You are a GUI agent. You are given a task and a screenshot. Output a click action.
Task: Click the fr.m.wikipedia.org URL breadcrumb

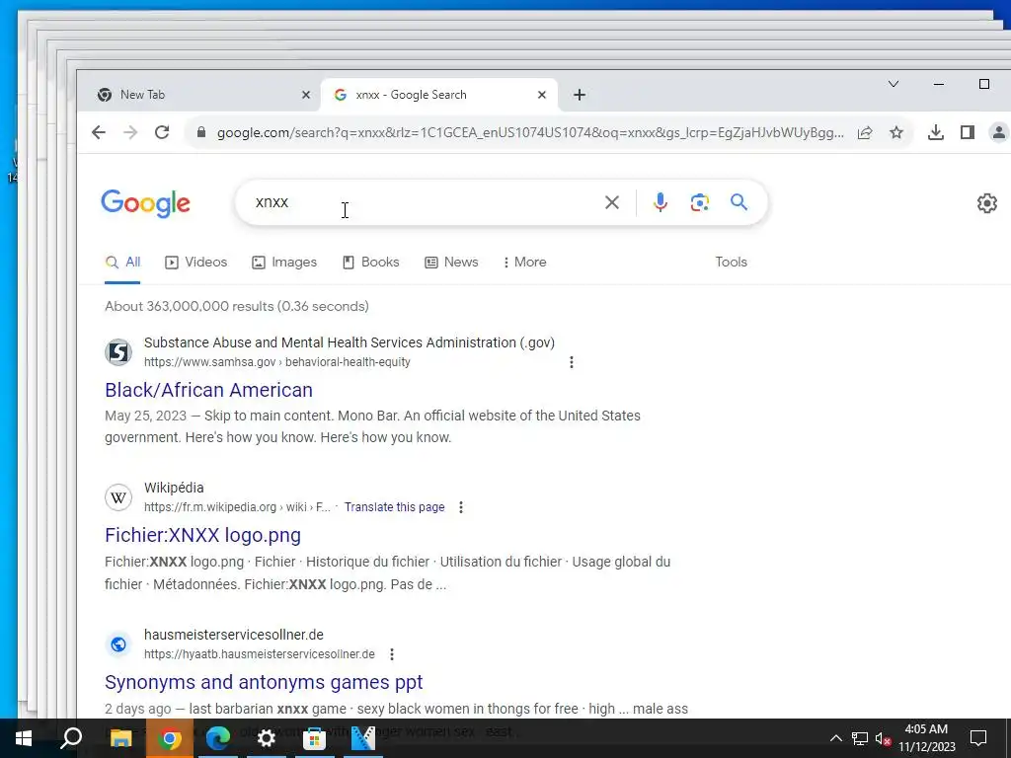pyautogui.click(x=237, y=507)
